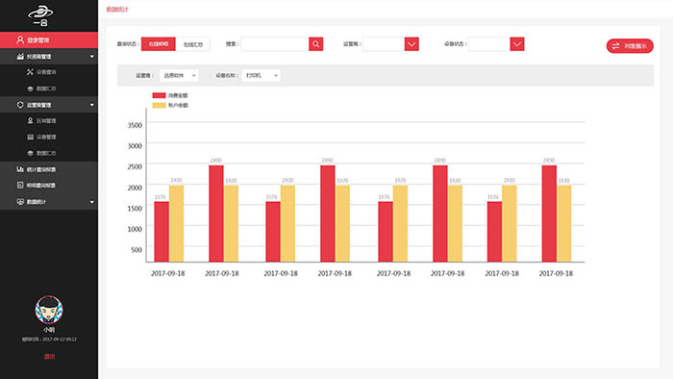Expand the 数据统计 sidebar section arrow
The height and width of the screenshot is (379, 673).
pyautogui.click(x=92, y=202)
